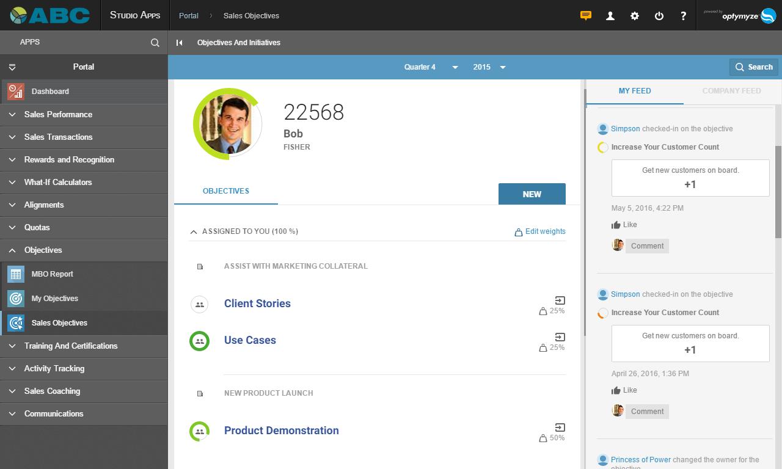Open the Quarter 4 dropdown
The image size is (782, 469).
coord(431,67)
